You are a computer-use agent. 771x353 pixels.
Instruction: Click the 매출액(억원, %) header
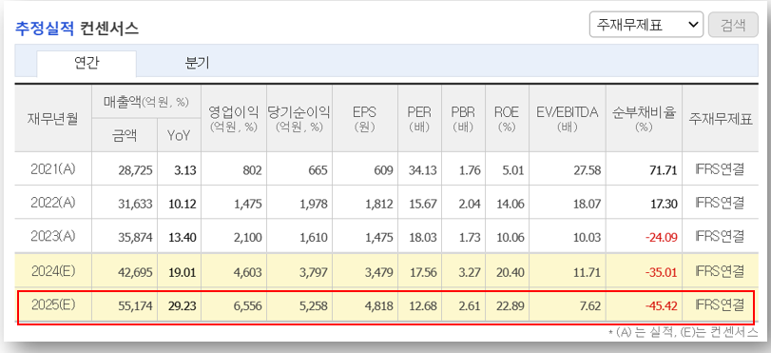tap(146, 102)
